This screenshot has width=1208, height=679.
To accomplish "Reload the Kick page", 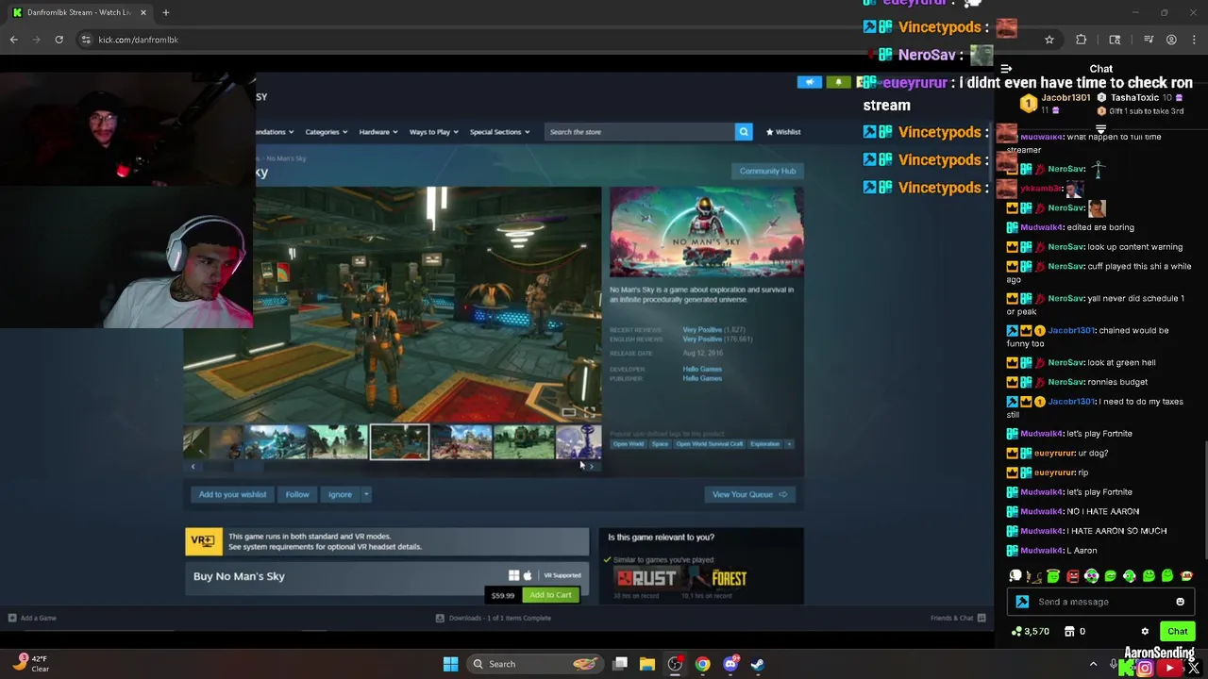I will 59,40.
